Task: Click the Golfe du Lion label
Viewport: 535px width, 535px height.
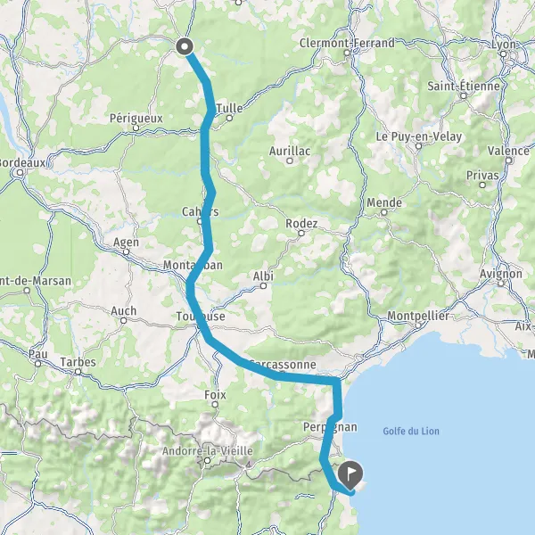Action: click(x=411, y=431)
